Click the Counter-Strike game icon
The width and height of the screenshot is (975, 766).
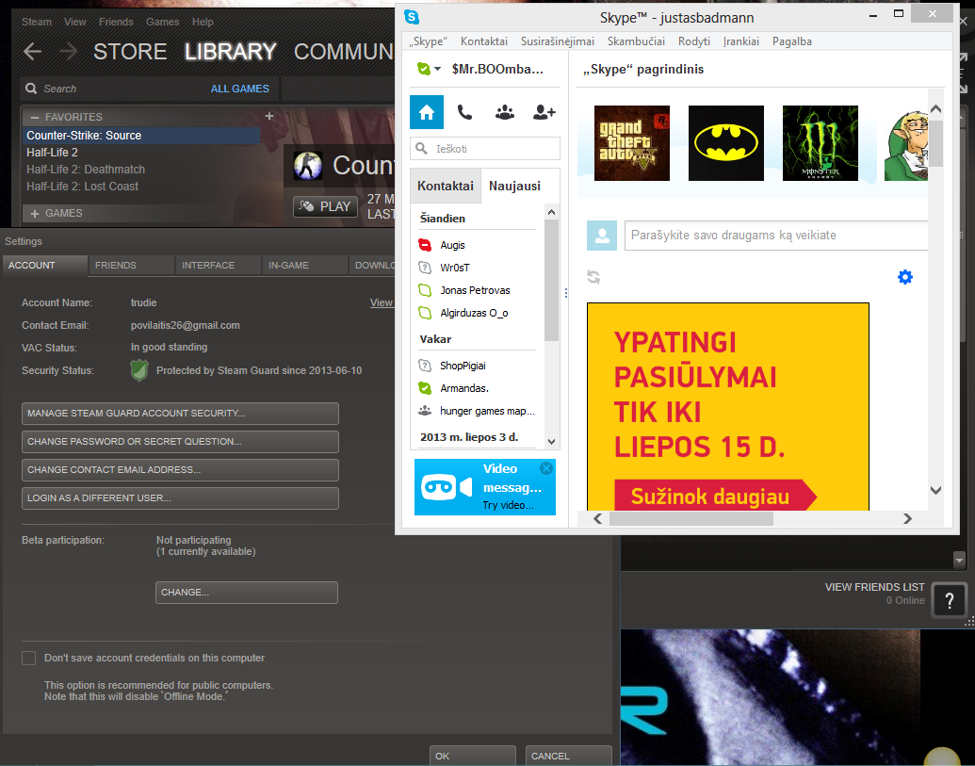click(308, 166)
